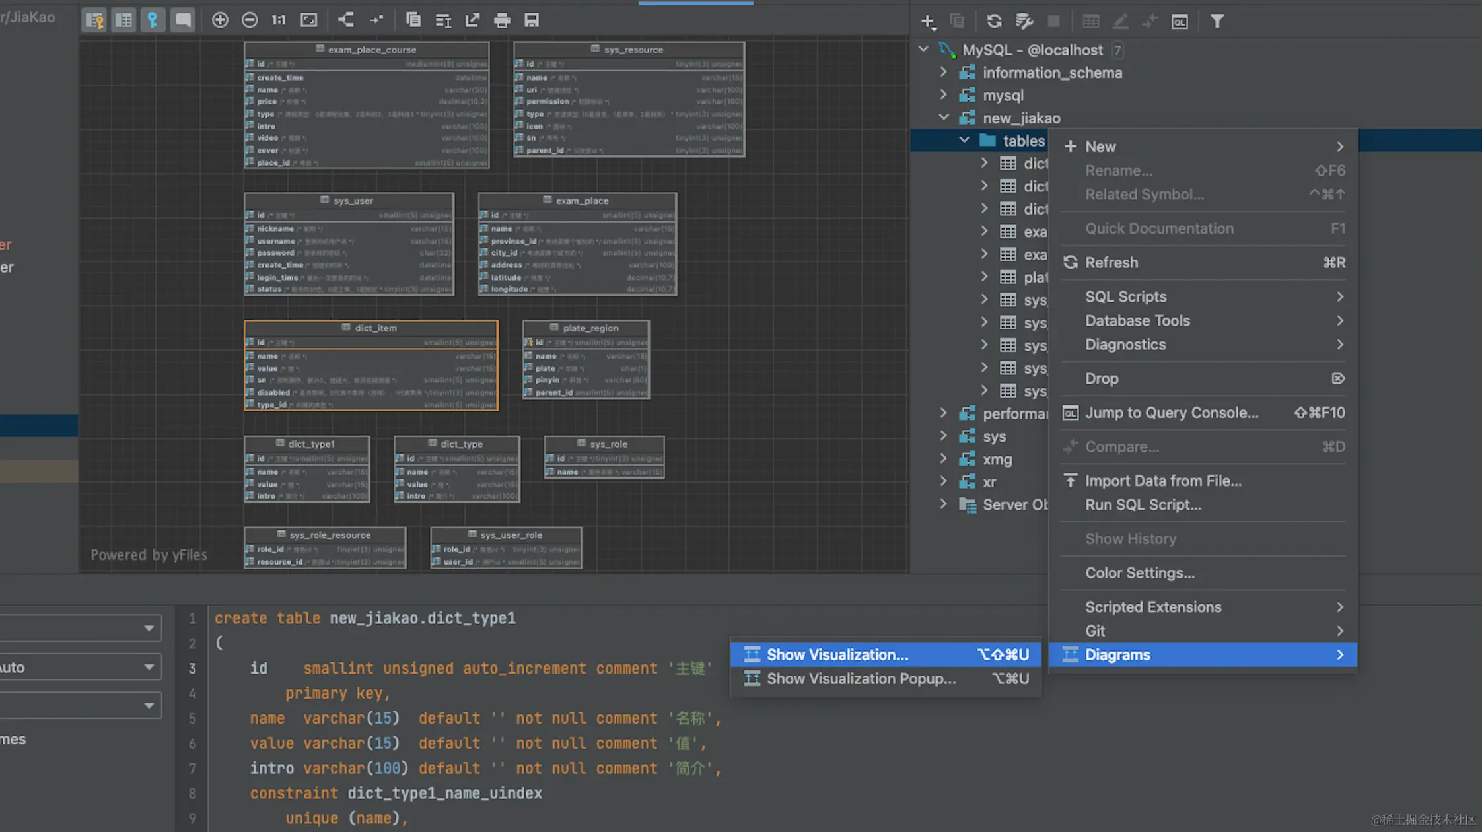The width and height of the screenshot is (1482, 832).
Task: Click the zoom in icon
Action: tap(220, 20)
